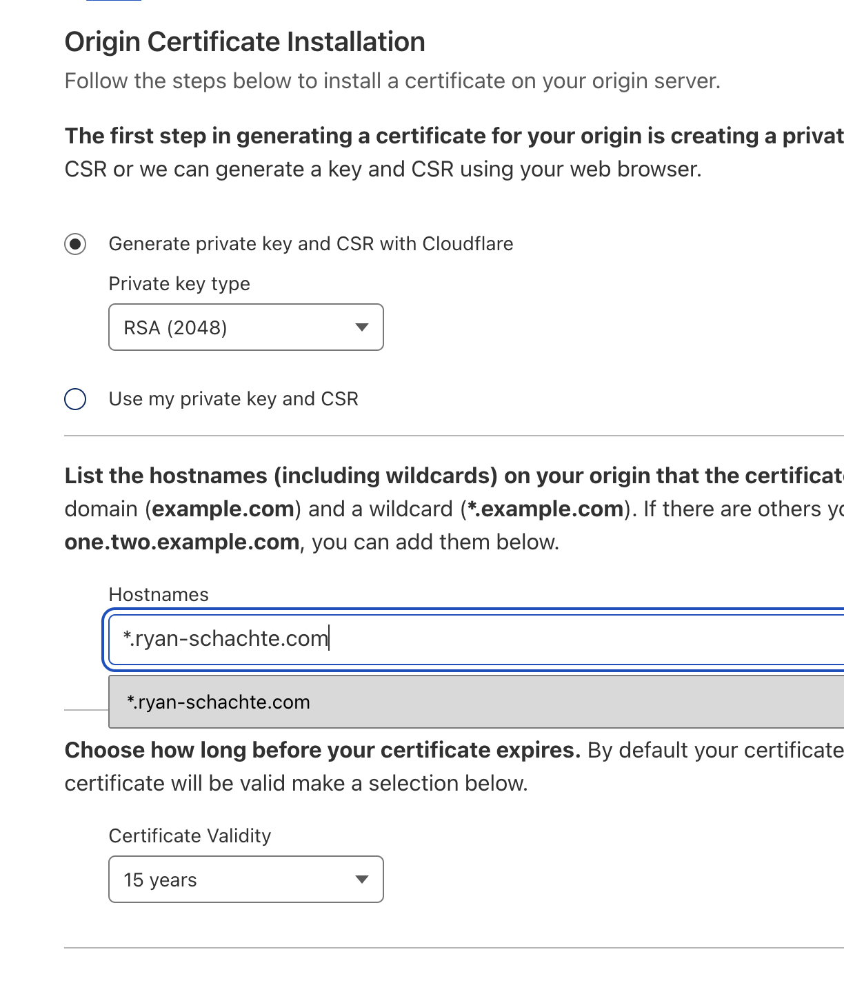Viewport: 844px width, 994px height.
Task: Click the "Follow the steps below" subtitle text
Action: [x=392, y=81]
